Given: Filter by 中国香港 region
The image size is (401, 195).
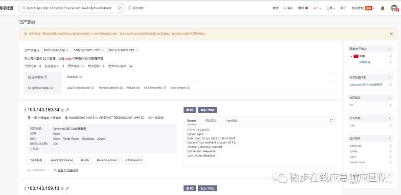Looking at the screenshot, I should tap(365, 62).
